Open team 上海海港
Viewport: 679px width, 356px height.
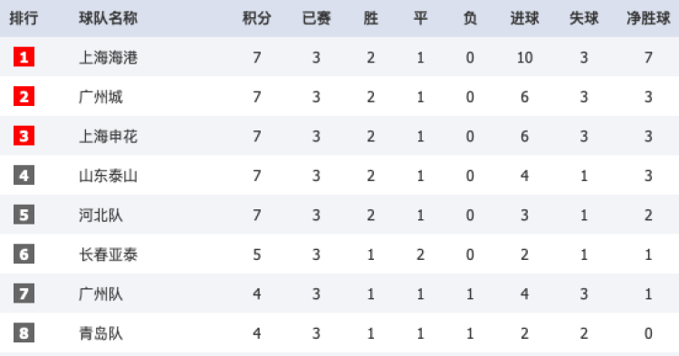click(109, 57)
